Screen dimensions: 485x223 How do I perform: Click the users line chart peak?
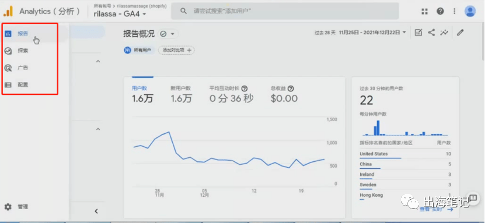coord(169,132)
